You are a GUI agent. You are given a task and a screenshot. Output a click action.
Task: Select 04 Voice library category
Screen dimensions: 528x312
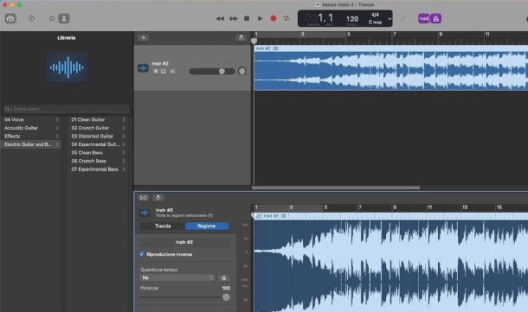(14, 119)
